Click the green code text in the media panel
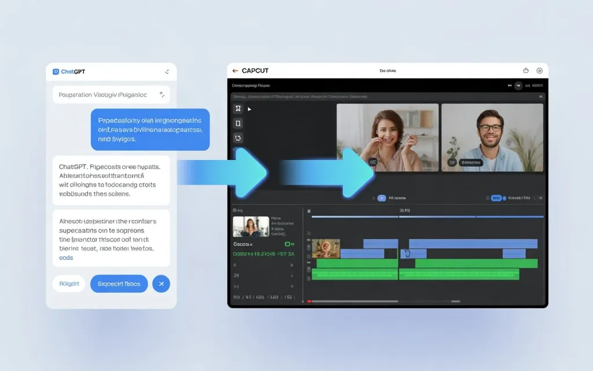593x371 pixels. click(x=263, y=254)
